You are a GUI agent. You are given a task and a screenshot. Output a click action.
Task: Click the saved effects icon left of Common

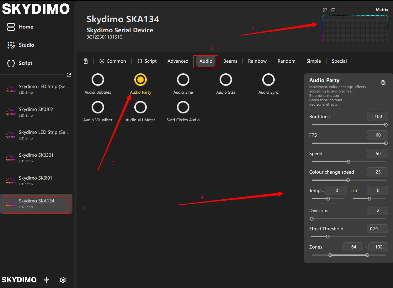86,61
